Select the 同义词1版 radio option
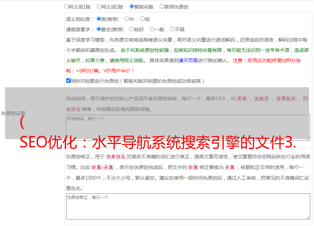The height and width of the screenshot is (226, 314). coord(66,7)
